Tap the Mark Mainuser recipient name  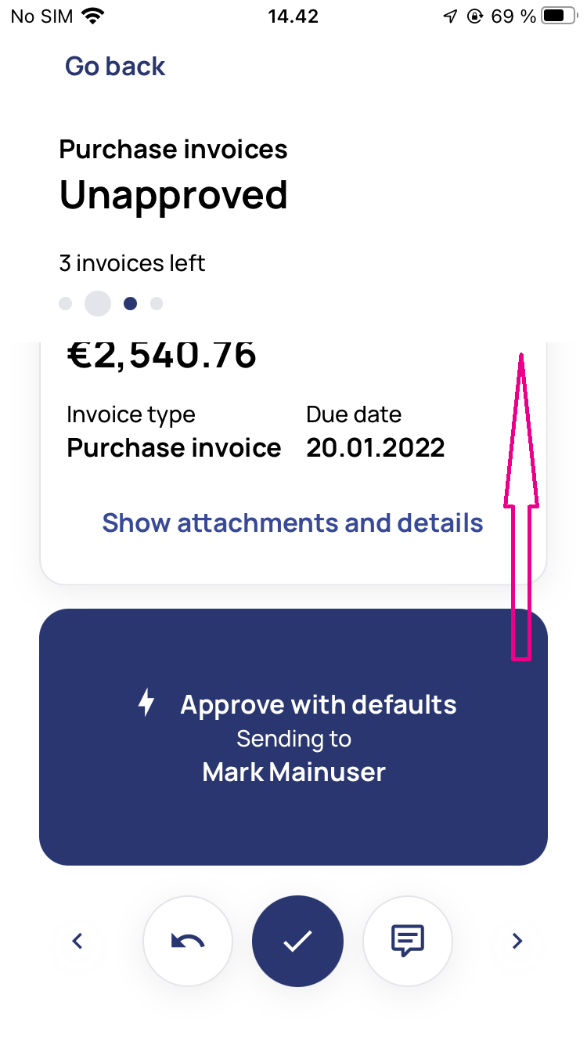pyautogui.click(x=294, y=772)
